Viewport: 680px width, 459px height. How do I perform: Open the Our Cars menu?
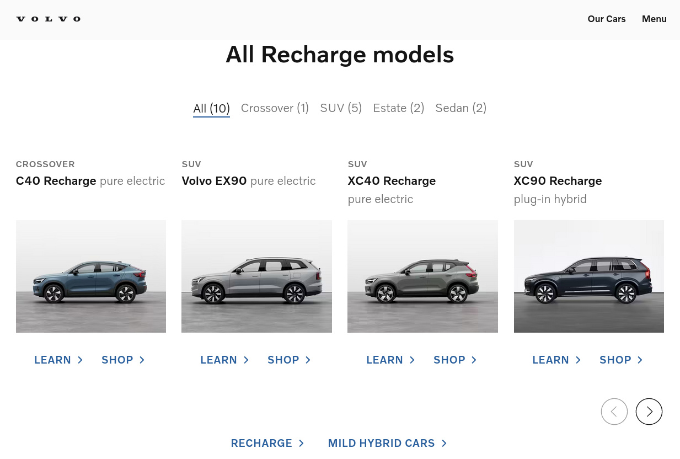tap(606, 19)
